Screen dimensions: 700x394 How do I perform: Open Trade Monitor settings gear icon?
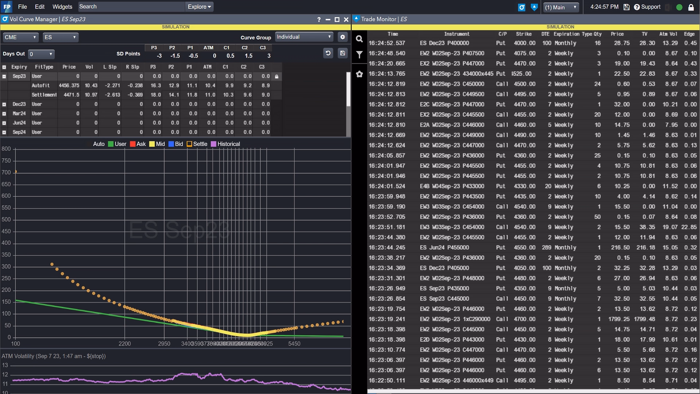[359, 74]
